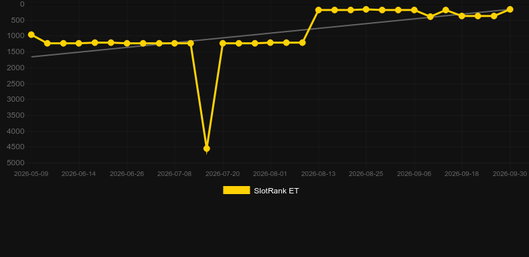The height and width of the screenshot is (257, 529).
Task: Toggle the SlotRank ET series label
Action: pyautogui.click(x=276, y=191)
